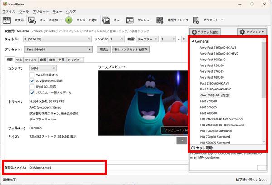This screenshot has width=272, height=185.
Task: Uncheck A/V開始地点の同期 checkbox
Action: tap(32, 80)
